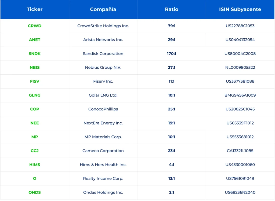This screenshot has height=201, width=275.
Task: Select the CRWD ticker
Action: (x=35, y=26)
